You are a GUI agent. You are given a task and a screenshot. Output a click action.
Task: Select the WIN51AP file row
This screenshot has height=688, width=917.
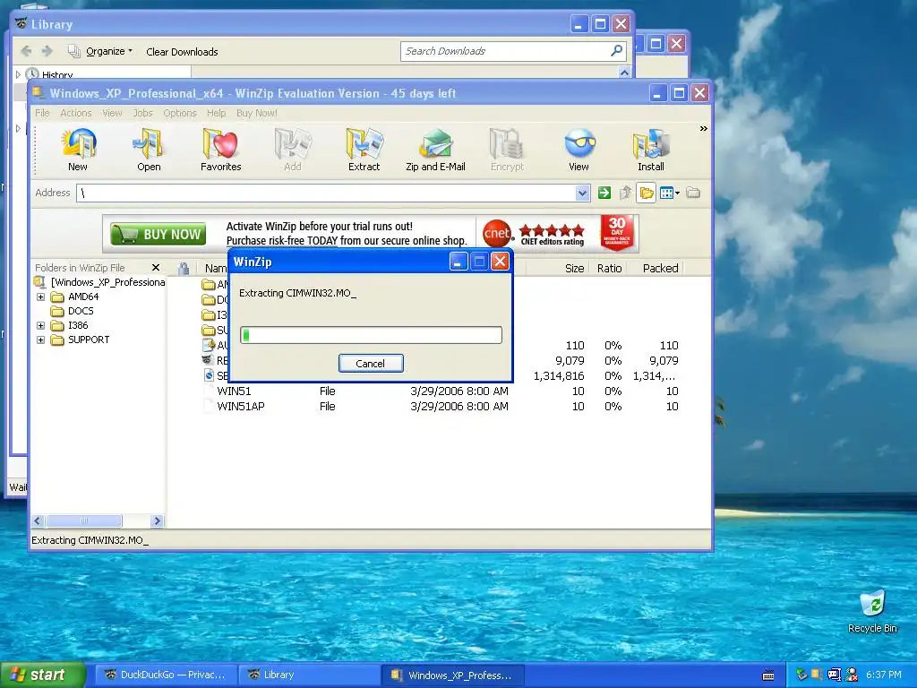coord(441,406)
